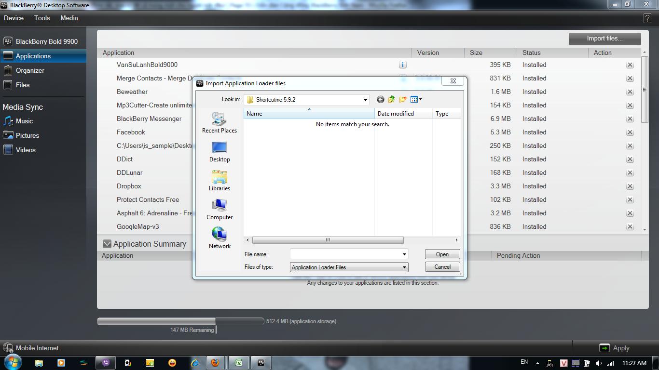659x370 pixels.
Task: Sort file list by Type column
Action: 446,114
